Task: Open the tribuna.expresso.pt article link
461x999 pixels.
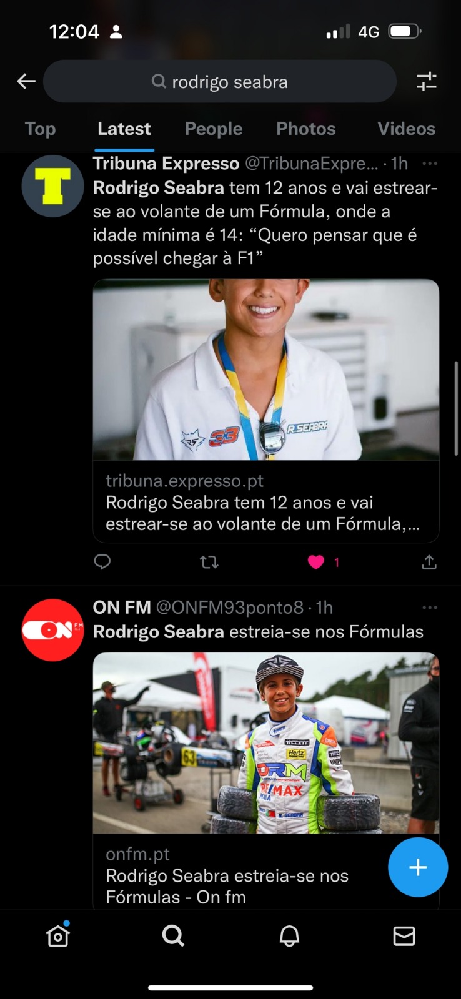Action: (x=266, y=501)
